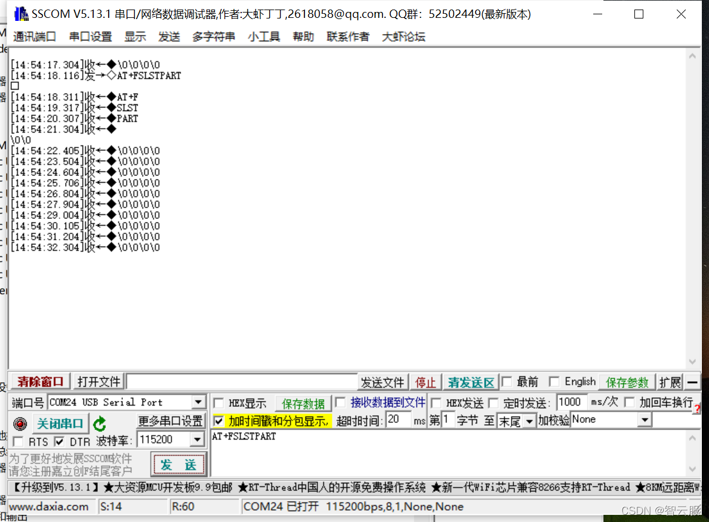Screen dimensions: 709x522
Task: Open the 加校验 None checksum dropdown
Action: pyautogui.click(x=645, y=420)
